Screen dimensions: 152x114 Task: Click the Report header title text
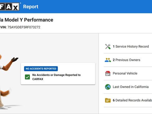[x=31, y=7]
